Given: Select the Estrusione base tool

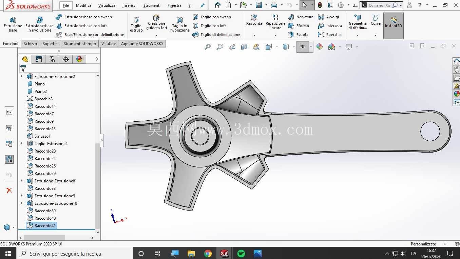Looking at the screenshot, I should pos(13,24).
